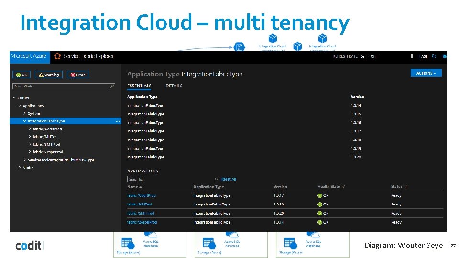Toggle the Error health filter
Viewport: 459px width, 258px height.
coord(77,75)
